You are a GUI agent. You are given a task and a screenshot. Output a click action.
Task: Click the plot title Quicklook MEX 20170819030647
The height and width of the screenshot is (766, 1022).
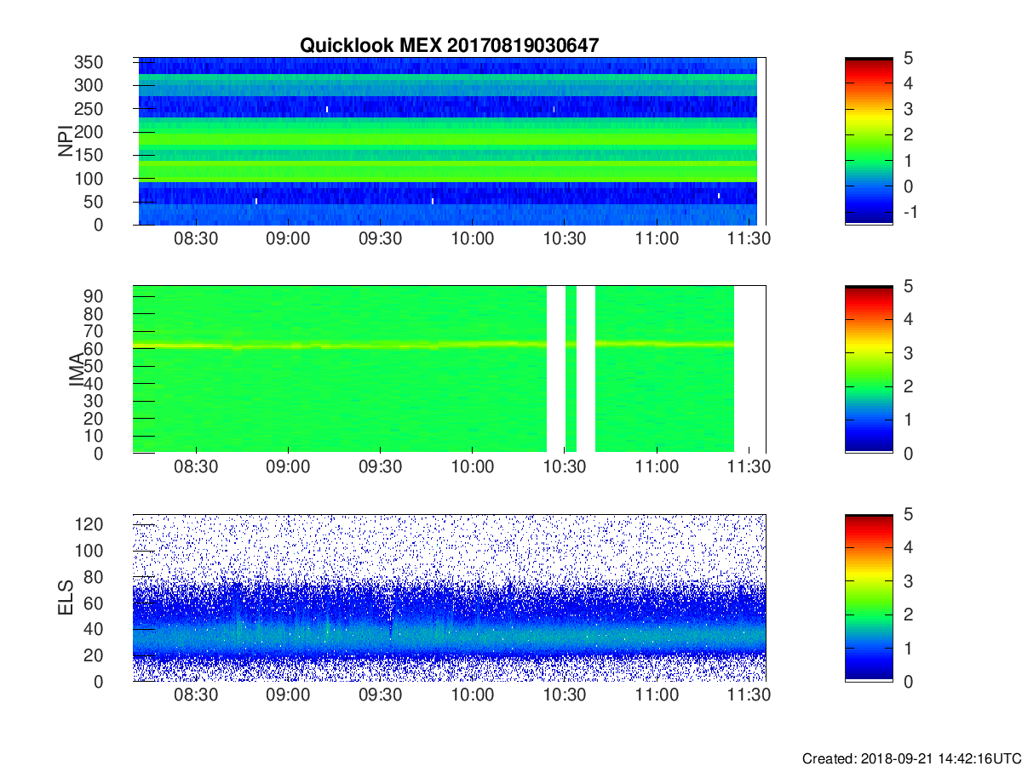point(449,45)
